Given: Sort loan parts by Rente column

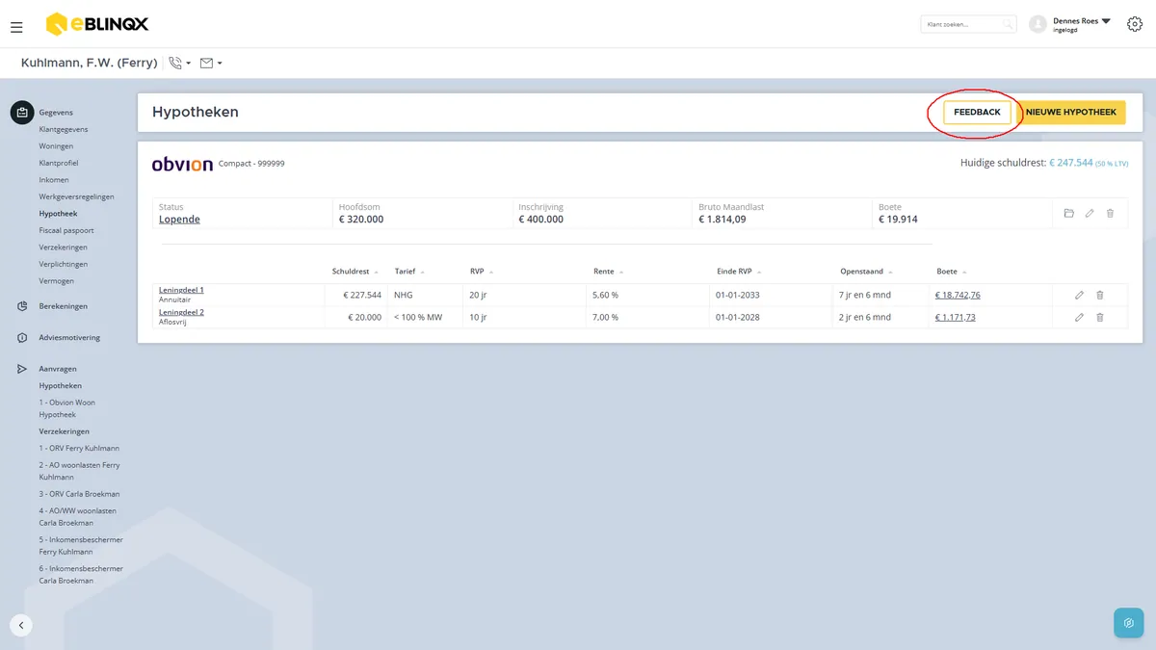Looking at the screenshot, I should pos(609,272).
